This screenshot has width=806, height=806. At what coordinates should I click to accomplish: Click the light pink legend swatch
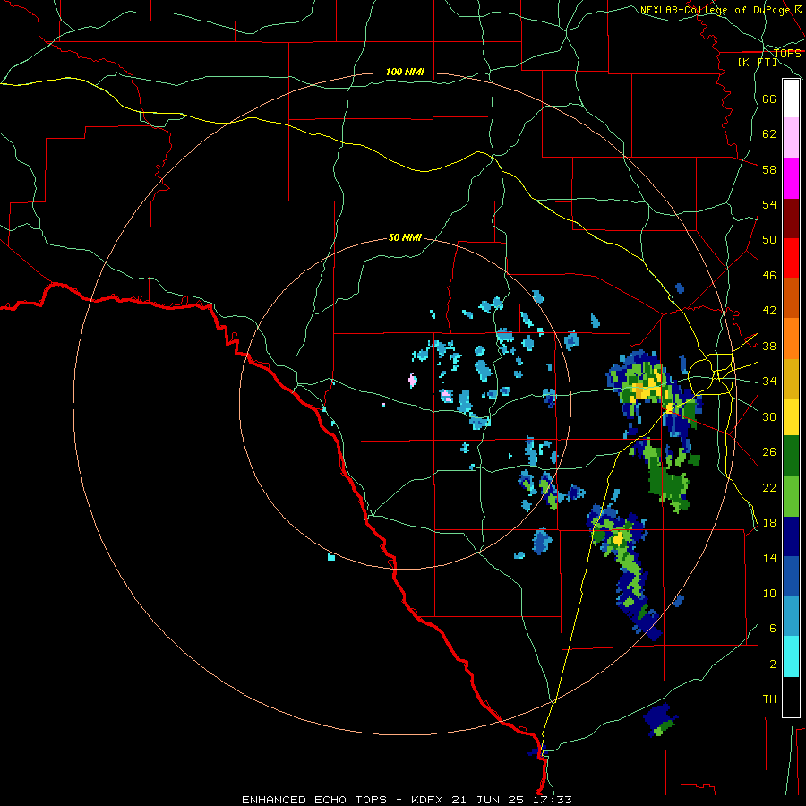point(791,137)
